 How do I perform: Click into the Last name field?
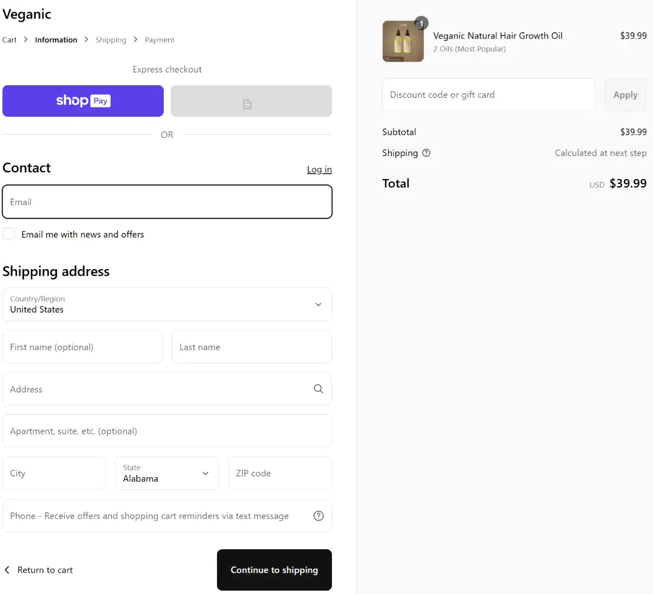(x=252, y=347)
